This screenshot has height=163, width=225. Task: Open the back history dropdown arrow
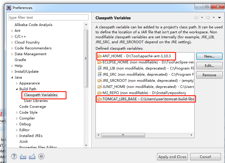pos(202,18)
